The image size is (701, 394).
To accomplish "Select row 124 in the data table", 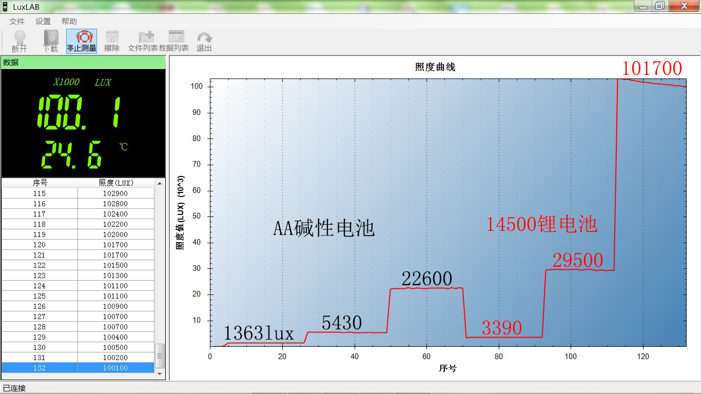I will [77, 286].
